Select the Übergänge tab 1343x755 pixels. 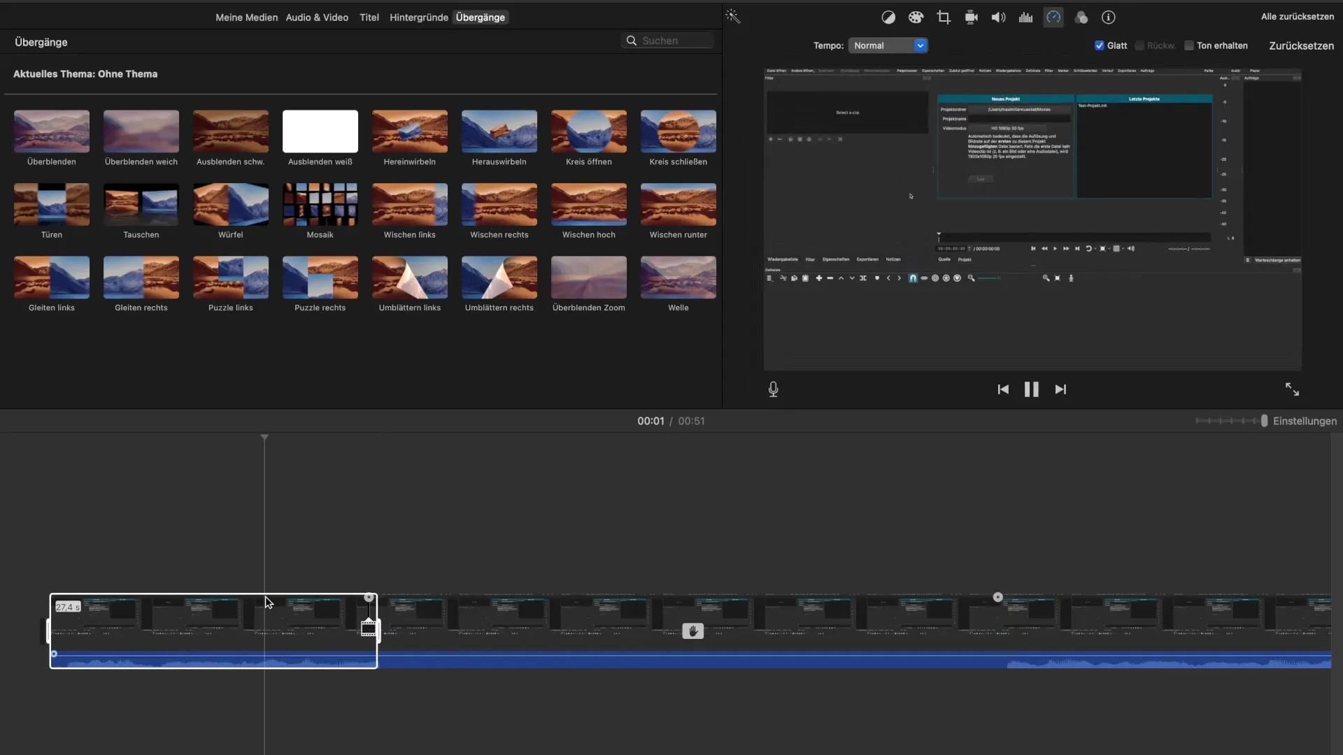pyautogui.click(x=481, y=17)
